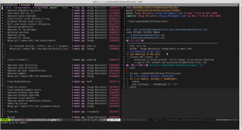
Task: Select the HEAD commit row with hash b60d925
Action: click(60, 8)
